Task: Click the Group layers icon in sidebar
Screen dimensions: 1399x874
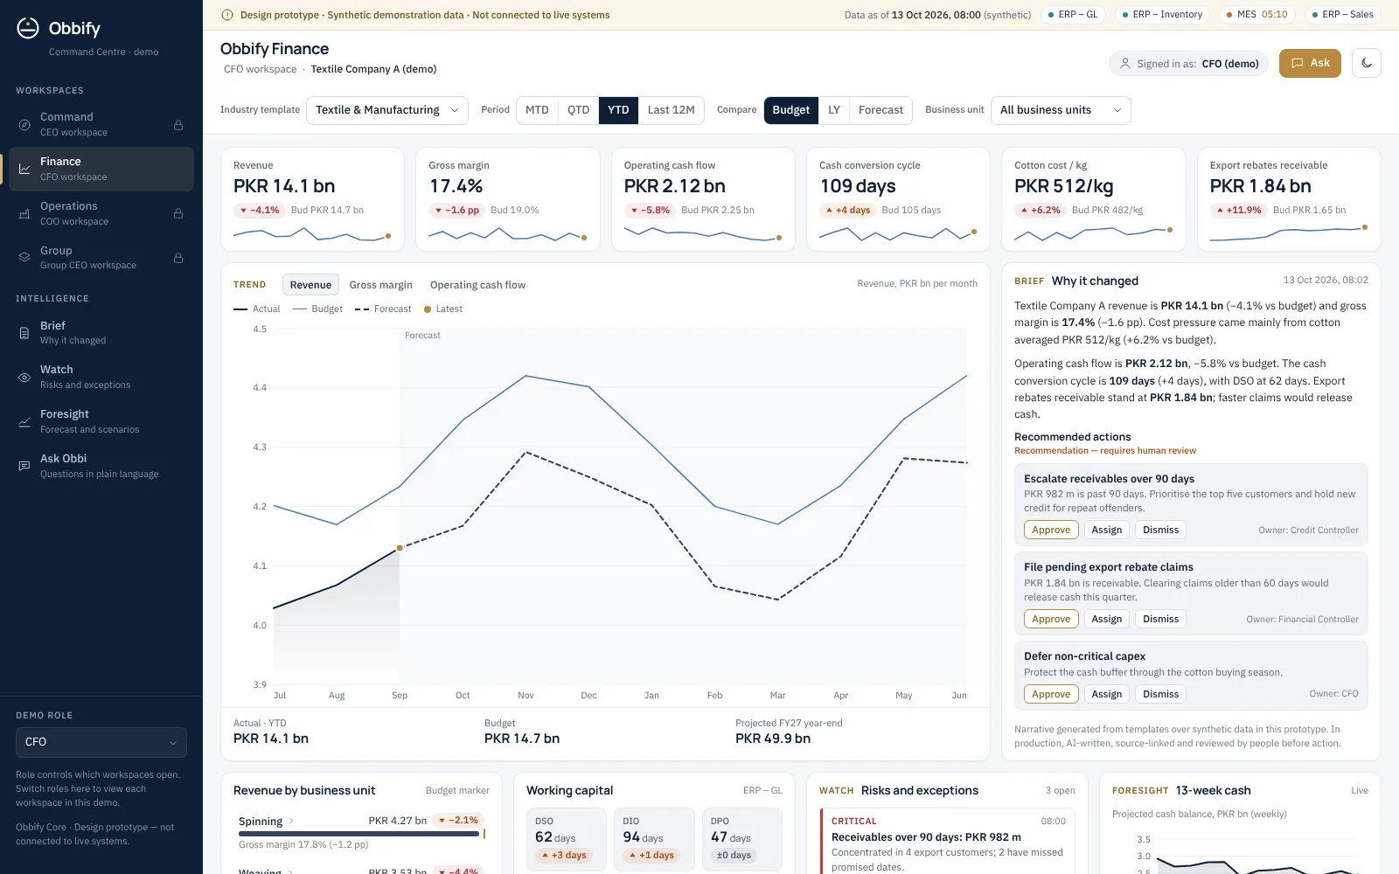Action: (x=24, y=258)
